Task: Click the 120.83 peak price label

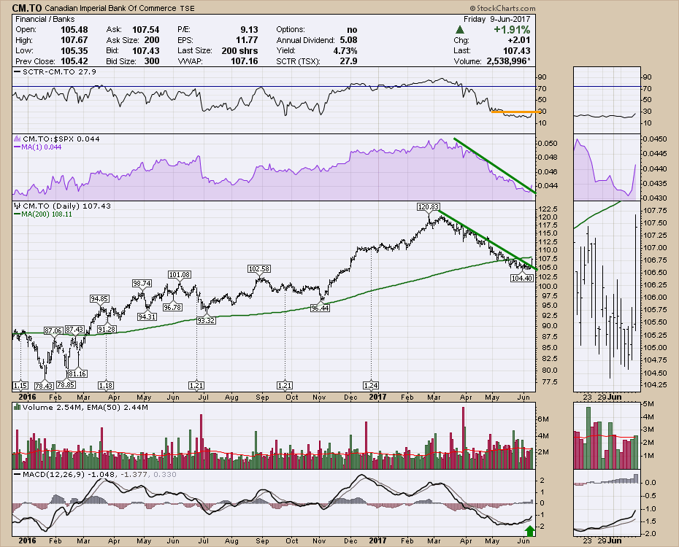Action: tap(429, 207)
